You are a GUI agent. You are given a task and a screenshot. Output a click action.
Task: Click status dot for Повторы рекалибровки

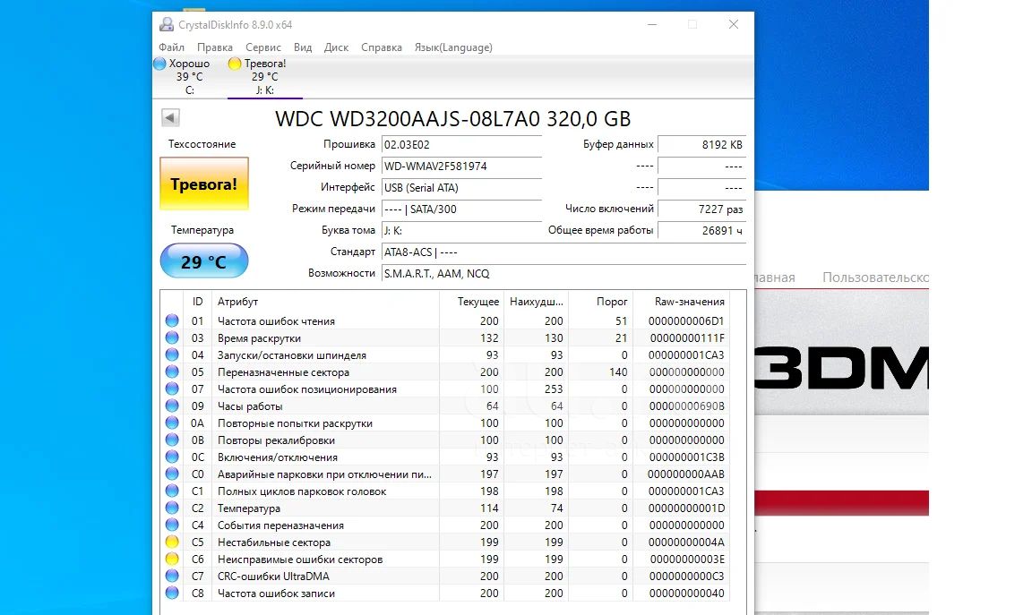coord(172,440)
